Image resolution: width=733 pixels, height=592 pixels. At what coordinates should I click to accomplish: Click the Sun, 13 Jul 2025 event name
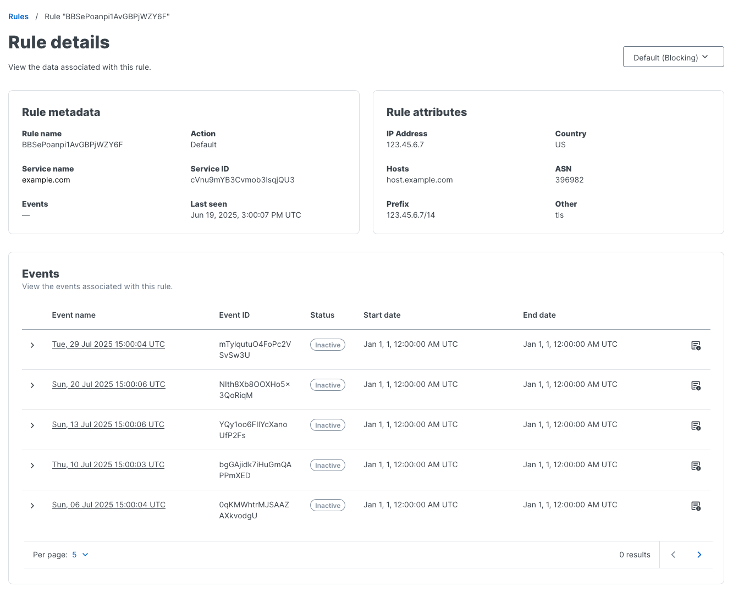(x=108, y=424)
